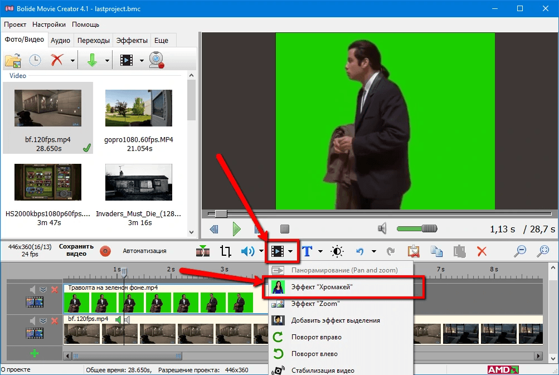Expand the green arrow add-to-timeline dropdown
The image size is (559, 375).
point(106,60)
